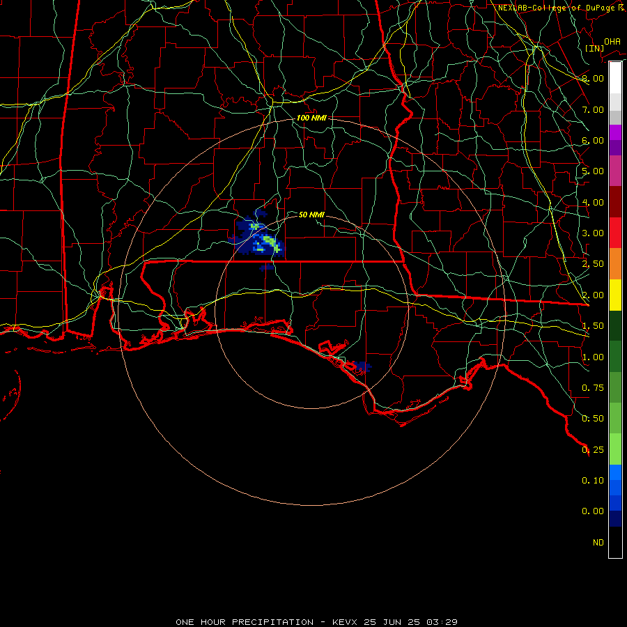The height and width of the screenshot is (627, 627).
Task: Click the small navy precipitation echo near the coast
Action: (362, 366)
